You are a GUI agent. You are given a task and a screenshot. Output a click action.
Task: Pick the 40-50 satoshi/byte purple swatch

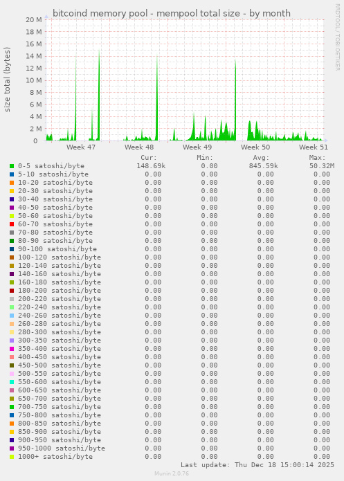pos(12,208)
